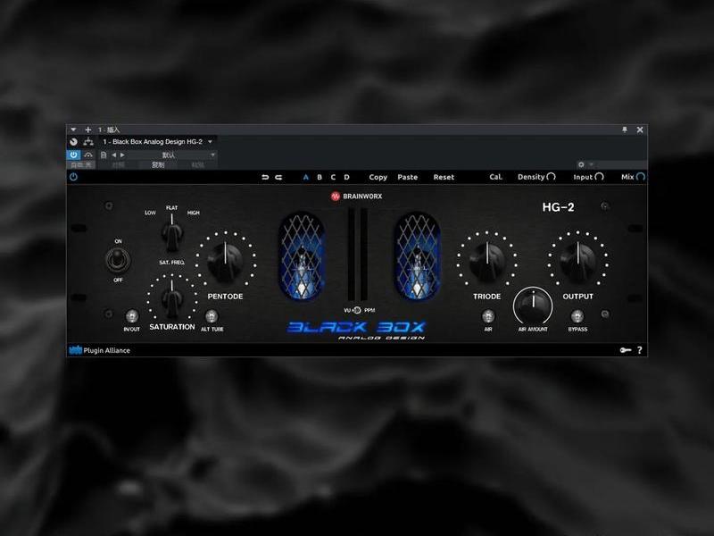Pin the plugin window
Viewport: 714px width, 536px height.
tap(625, 130)
